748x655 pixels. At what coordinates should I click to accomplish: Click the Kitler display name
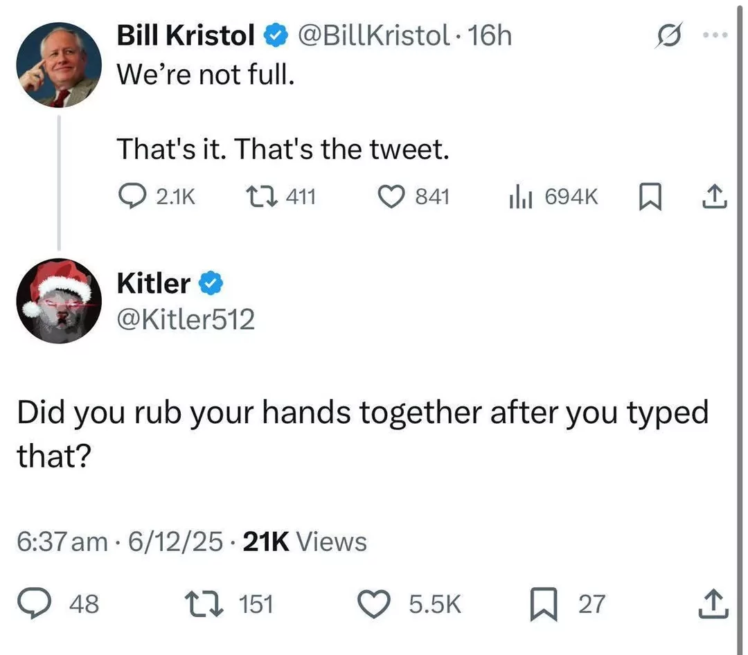[x=153, y=282]
